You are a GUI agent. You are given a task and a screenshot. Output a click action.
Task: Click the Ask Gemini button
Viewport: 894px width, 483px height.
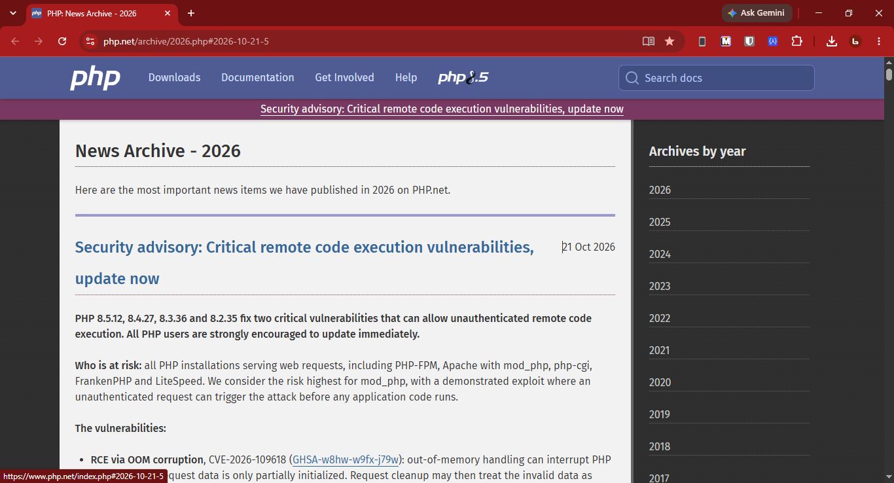[757, 13]
